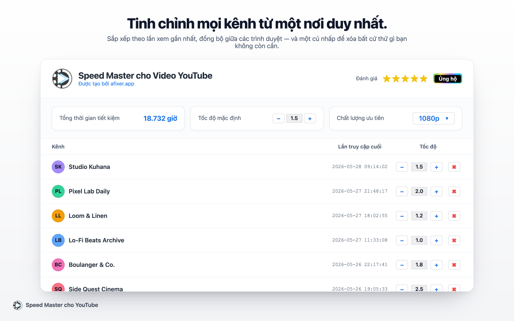Click the BC avatar for Boulanger & Co.
This screenshot has width=514, height=321.
point(58,265)
